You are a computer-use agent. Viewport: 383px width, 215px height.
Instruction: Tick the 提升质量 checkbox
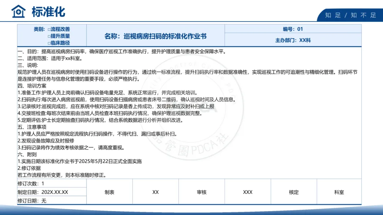[x=49, y=36]
